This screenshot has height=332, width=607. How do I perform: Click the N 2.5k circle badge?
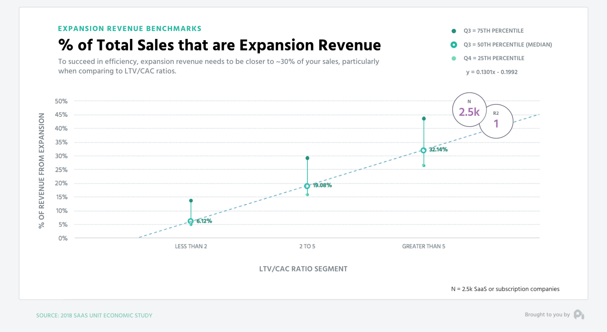[x=469, y=110]
